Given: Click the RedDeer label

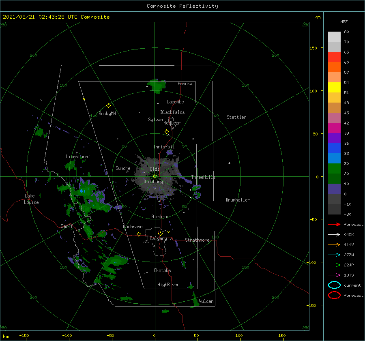Looking at the screenshot, I should [172, 123].
